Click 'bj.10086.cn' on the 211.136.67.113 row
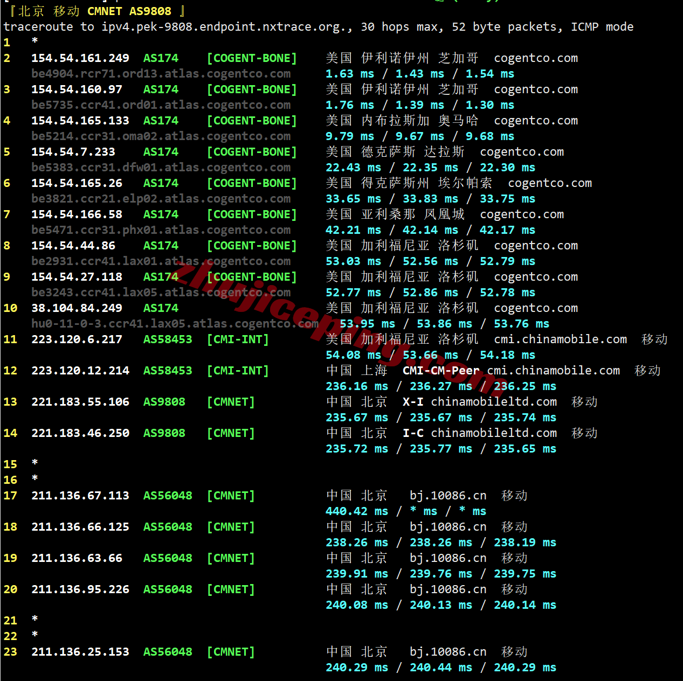The image size is (683, 681). (x=448, y=496)
